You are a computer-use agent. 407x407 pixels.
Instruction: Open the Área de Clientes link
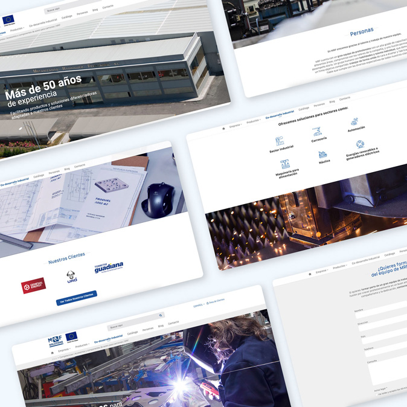216,301
